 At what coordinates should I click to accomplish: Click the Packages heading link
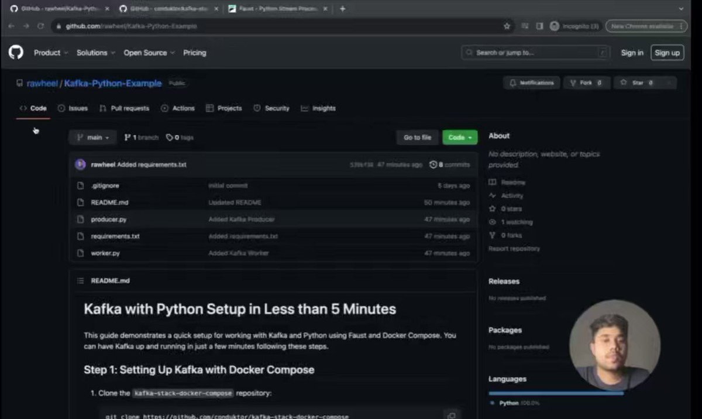pyautogui.click(x=505, y=330)
